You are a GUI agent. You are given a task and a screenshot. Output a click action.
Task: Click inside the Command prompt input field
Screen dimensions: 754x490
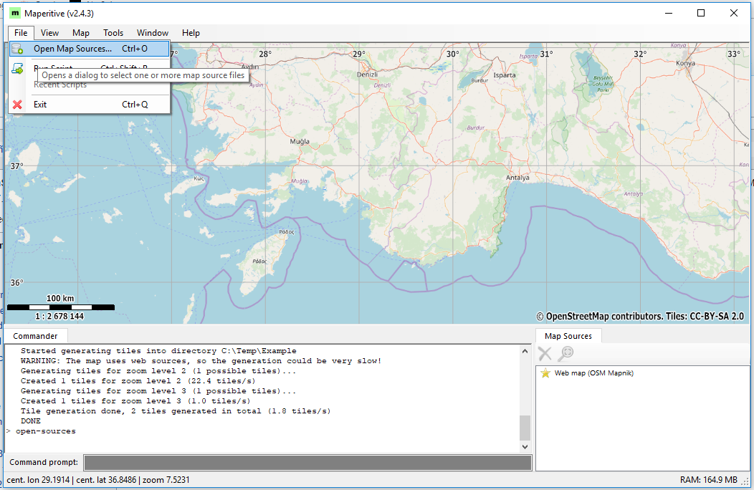(307, 463)
